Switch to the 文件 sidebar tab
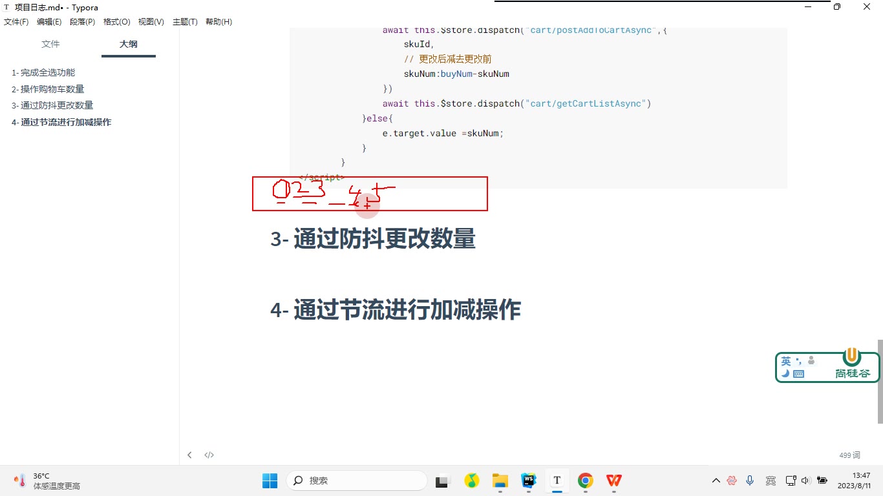This screenshot has width=883, height=496. tap(50, 44)
